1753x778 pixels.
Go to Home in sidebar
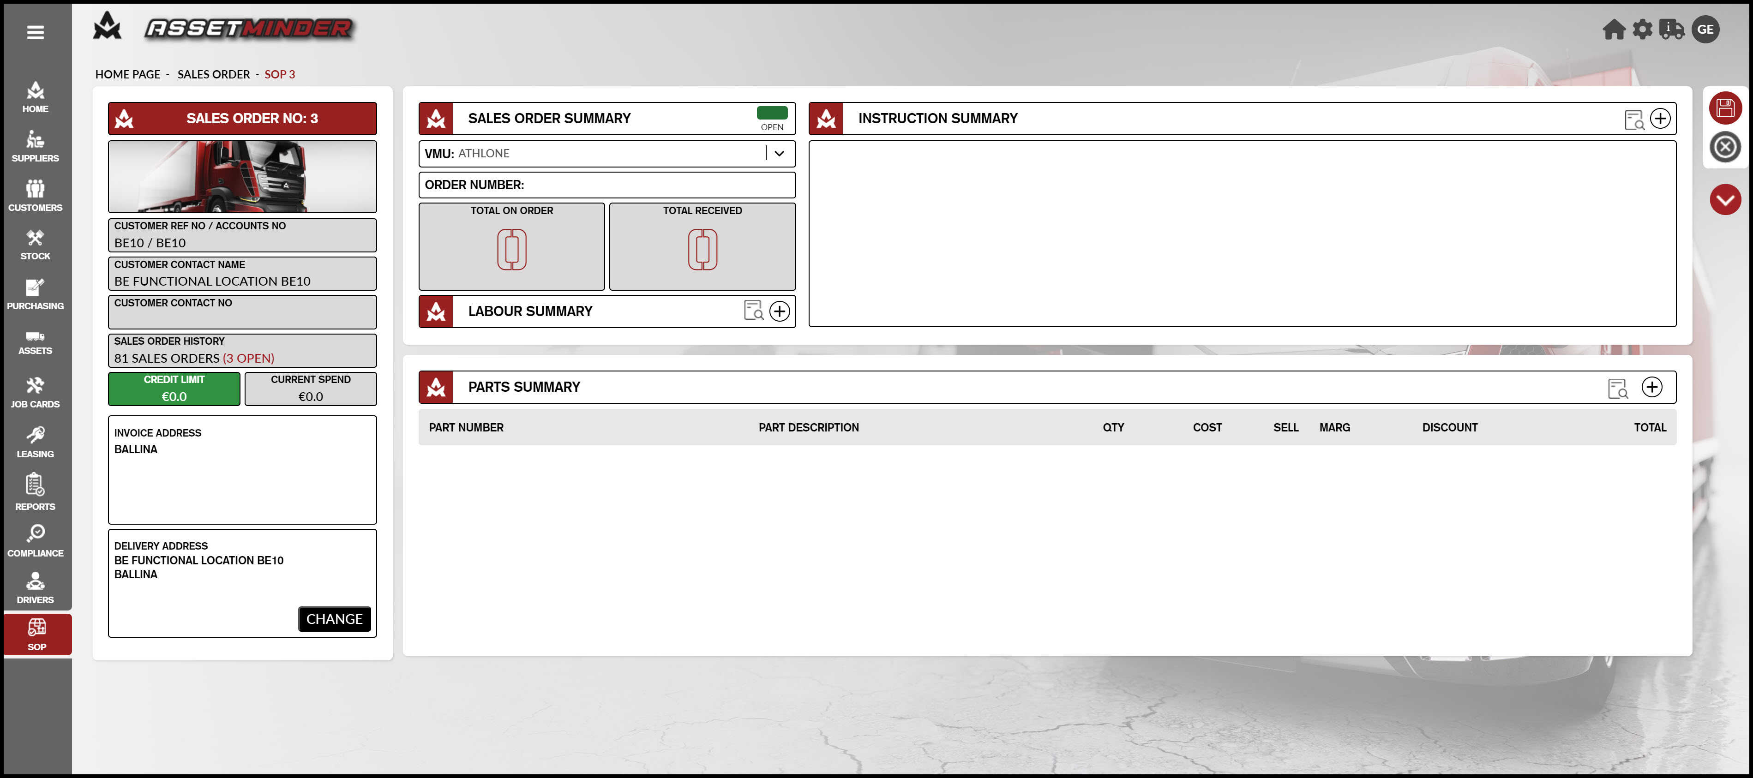click(36, 97)
